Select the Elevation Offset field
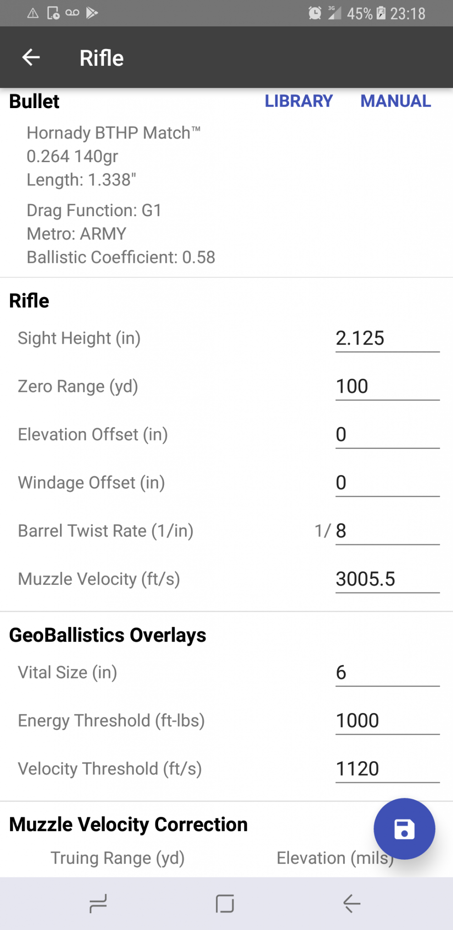 388,435
